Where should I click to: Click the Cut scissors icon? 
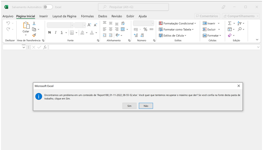coord(34,23)
